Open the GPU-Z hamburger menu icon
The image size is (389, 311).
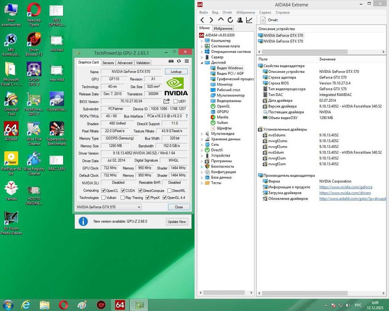[187, 61]
